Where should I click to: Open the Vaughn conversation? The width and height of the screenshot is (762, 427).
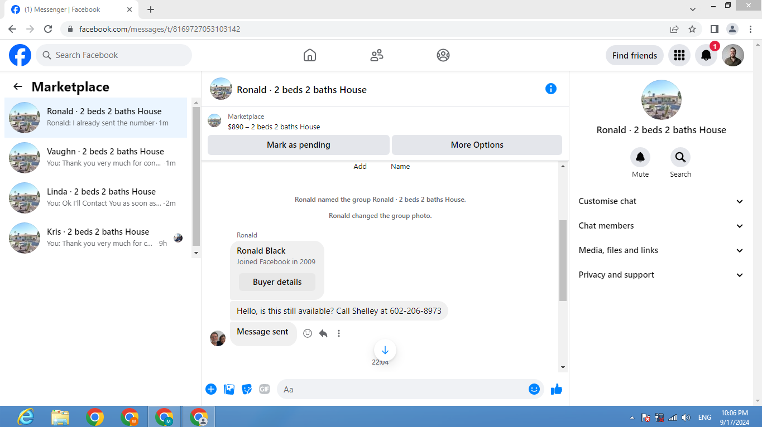(96, 157)
